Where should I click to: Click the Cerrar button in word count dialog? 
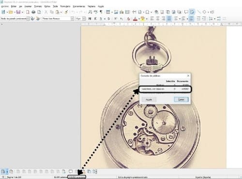pos(181,100)
